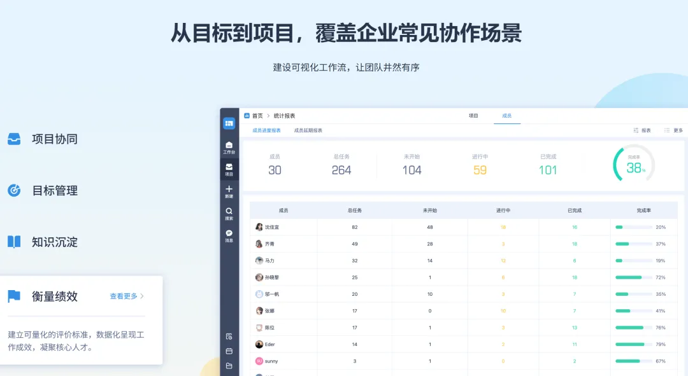This screenshot has height=376, width=688.
Task: Click the 进行中 column header
Action: click(x=503, y=211)
